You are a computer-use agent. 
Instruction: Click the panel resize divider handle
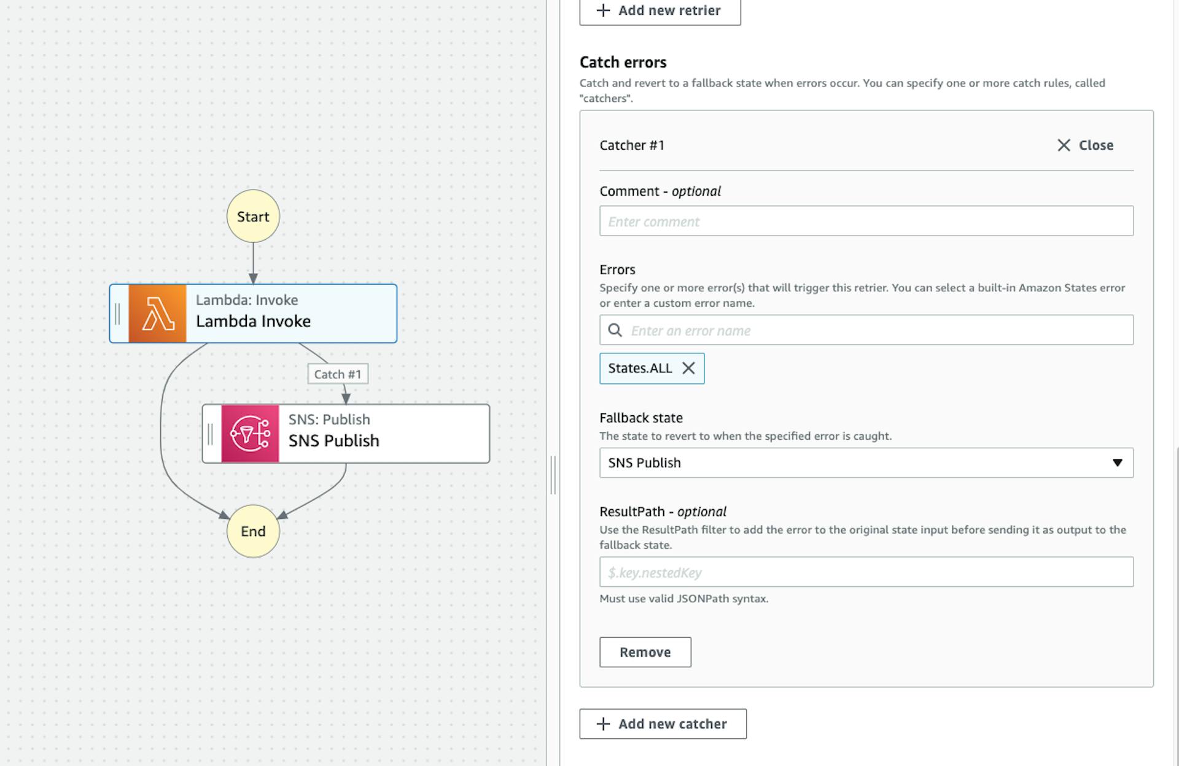pos(553,475)
